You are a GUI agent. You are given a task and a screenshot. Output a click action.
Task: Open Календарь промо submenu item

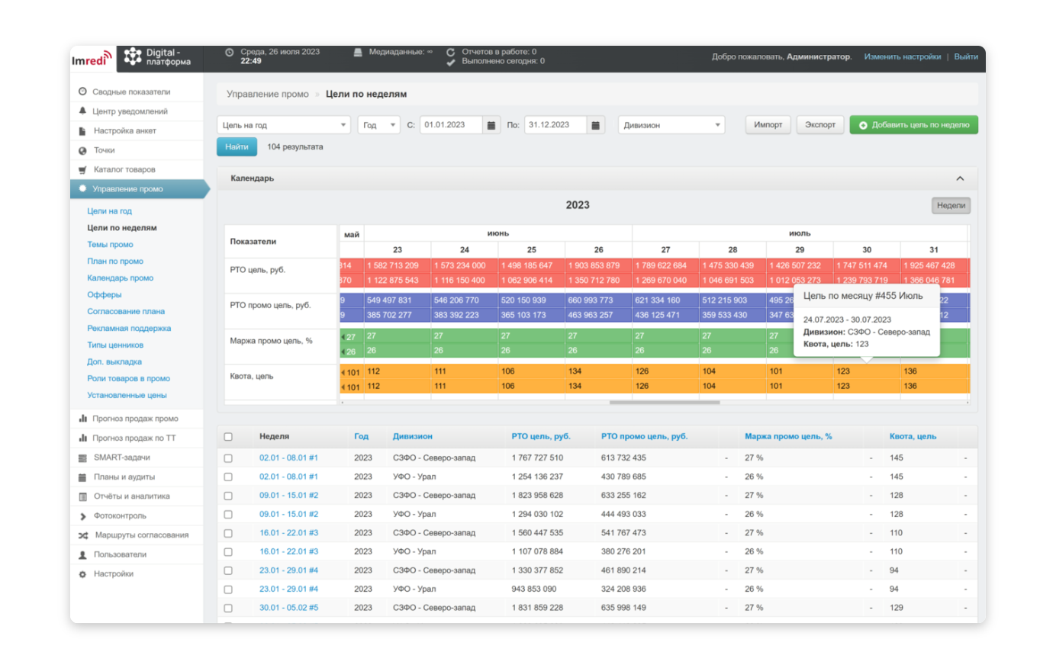[x=120, y=278]
